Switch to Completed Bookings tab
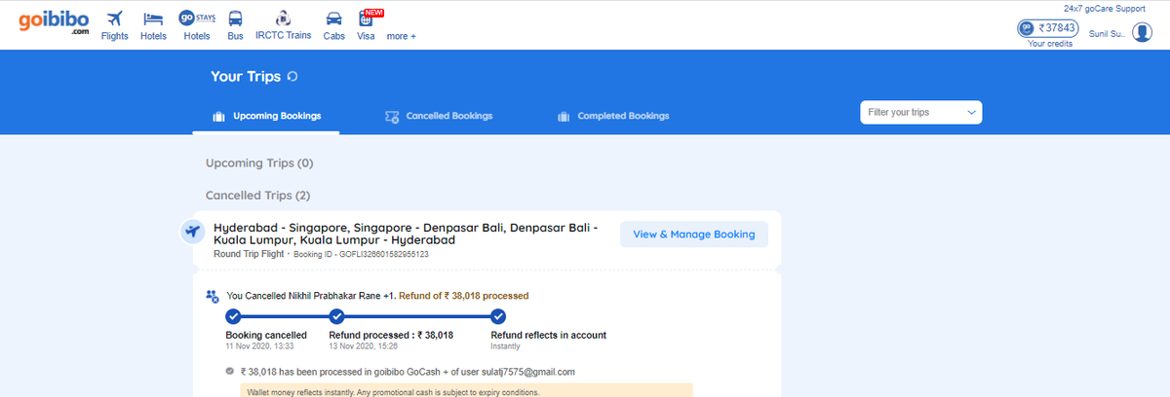 point(613,116)
